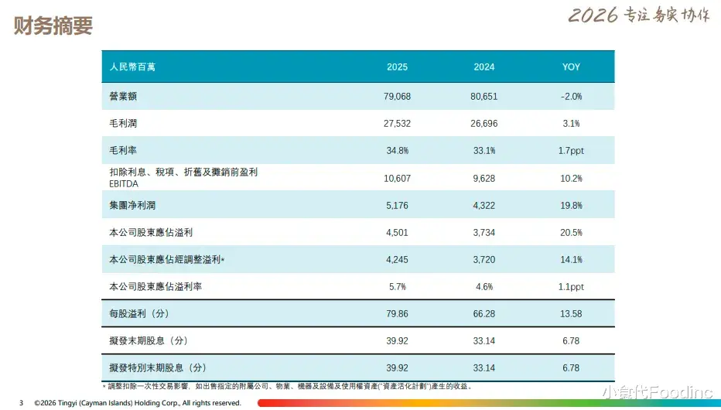Image resolution: width=721 pixels, height=410 pixels.
Task: Click value 66.28
Action: 484,314
